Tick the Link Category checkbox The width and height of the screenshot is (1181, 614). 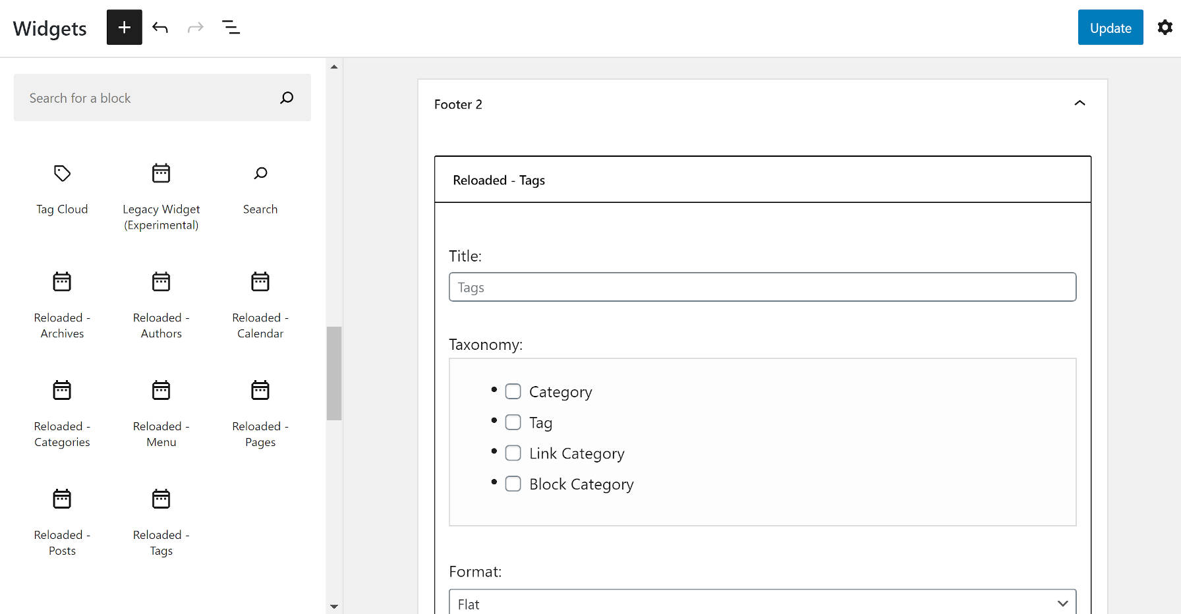tap(513, 453)
